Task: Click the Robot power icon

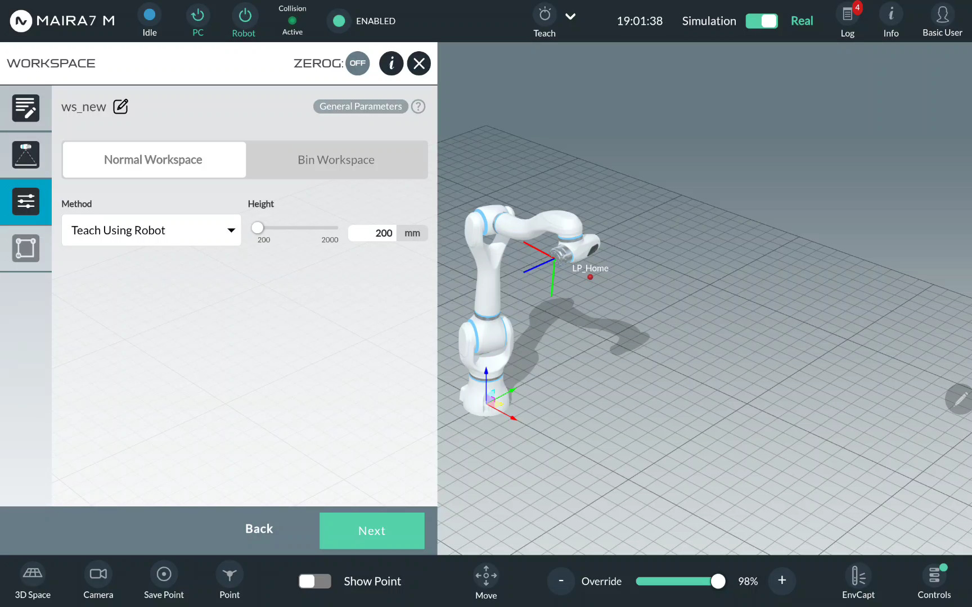Action: click(x=245, y=15)
